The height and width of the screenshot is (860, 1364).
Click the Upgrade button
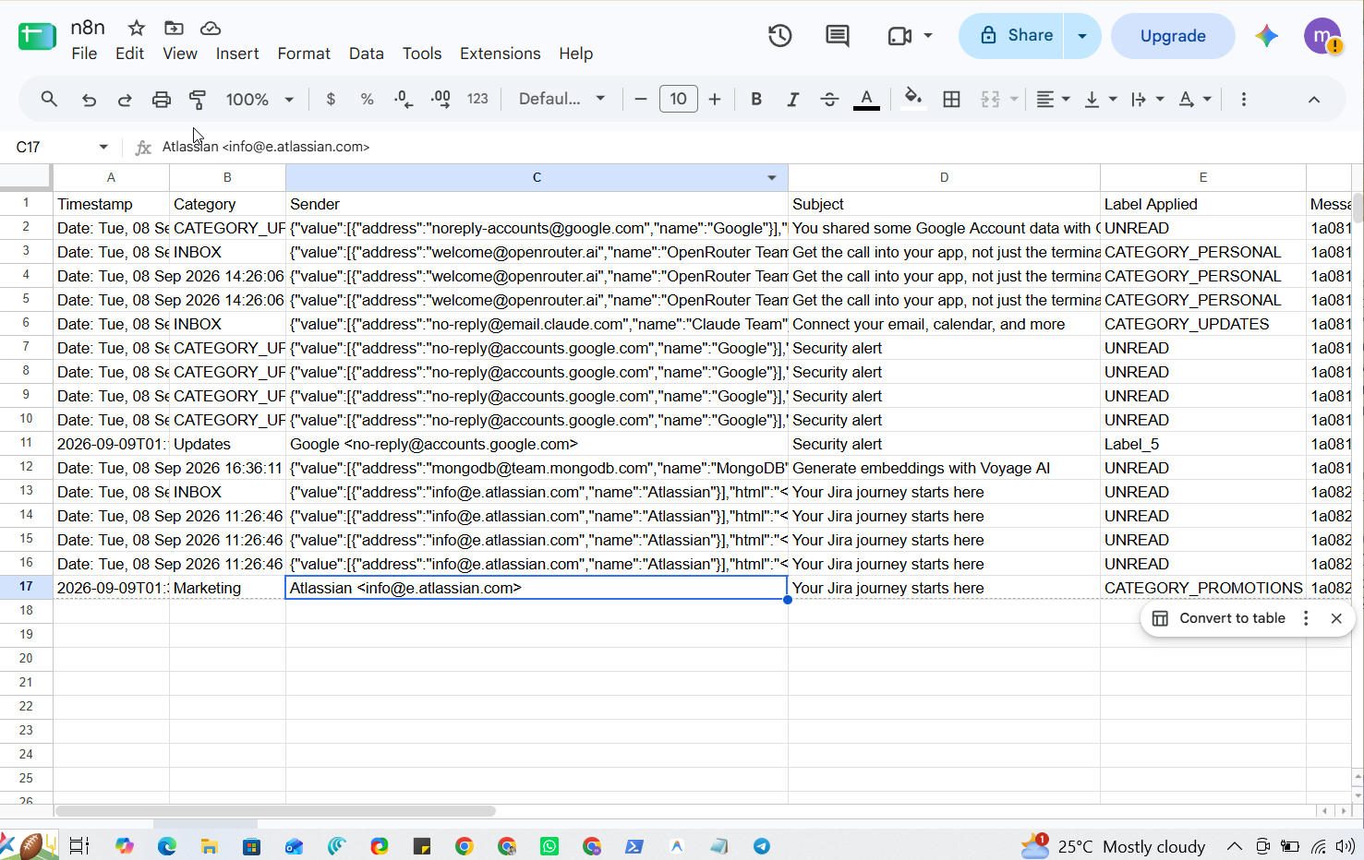point(1173,36)
